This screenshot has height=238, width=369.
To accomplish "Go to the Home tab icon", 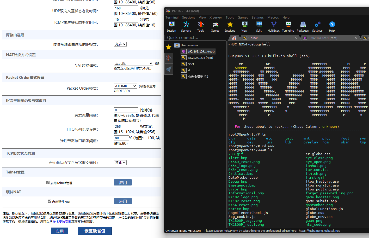I will 234,38.
